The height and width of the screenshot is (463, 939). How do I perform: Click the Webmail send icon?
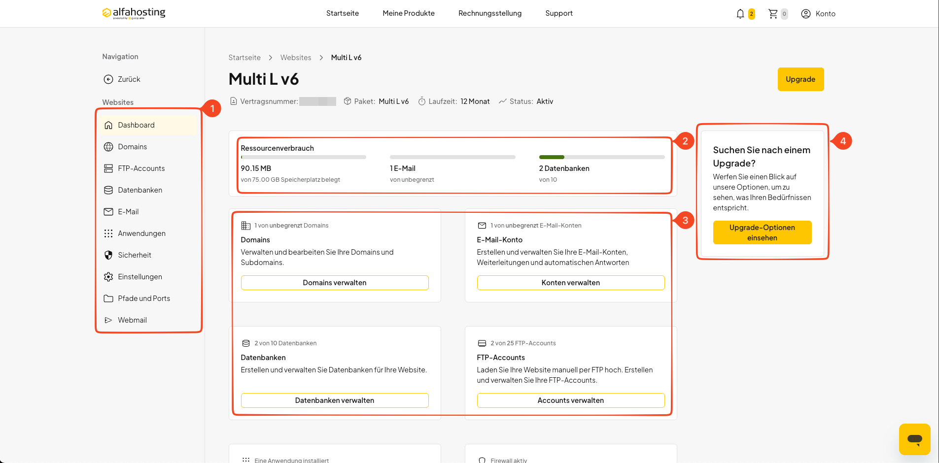click(108, 320)
